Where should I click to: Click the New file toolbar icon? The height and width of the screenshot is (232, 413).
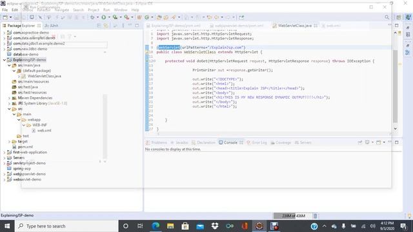coord(5,17)
